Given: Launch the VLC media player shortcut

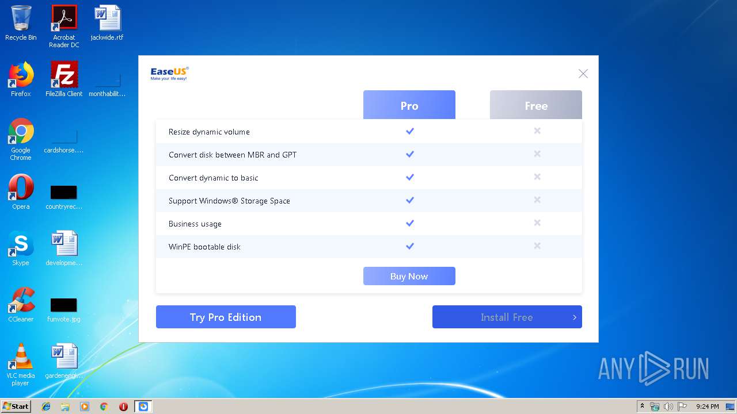Looking at the screenshot, I should click(x=21, y=365).
